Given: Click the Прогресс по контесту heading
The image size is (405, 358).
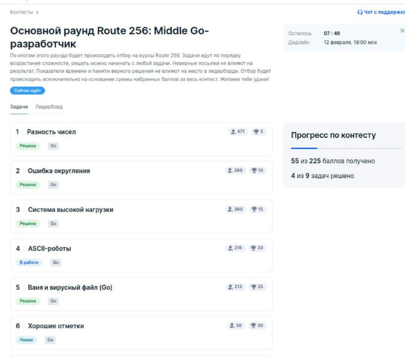Looking at the screenshot, I should tap(334, 135).
